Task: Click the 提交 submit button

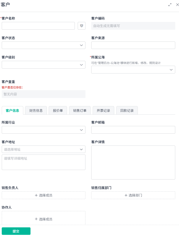Action: 16,231
